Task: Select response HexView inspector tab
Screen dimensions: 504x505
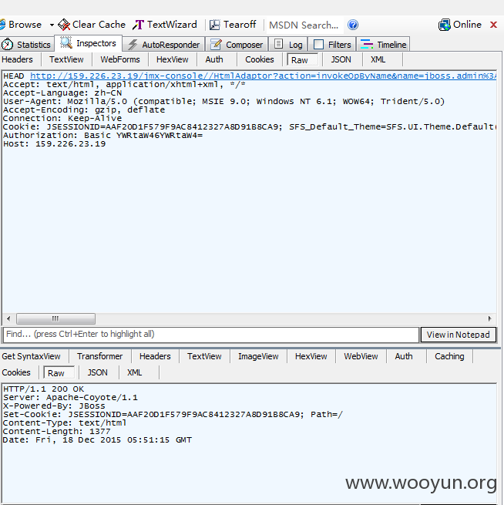Action: point(311,356)
